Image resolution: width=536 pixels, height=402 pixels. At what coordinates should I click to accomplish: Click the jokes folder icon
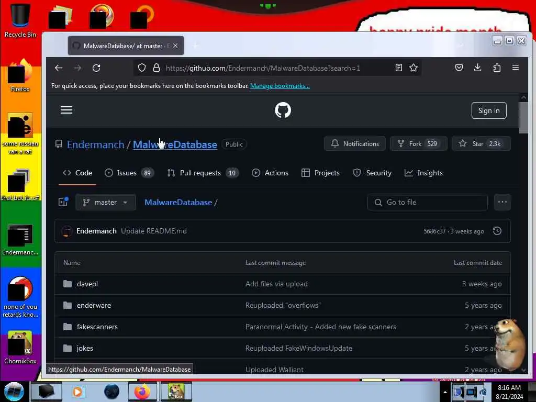[68, 348]
